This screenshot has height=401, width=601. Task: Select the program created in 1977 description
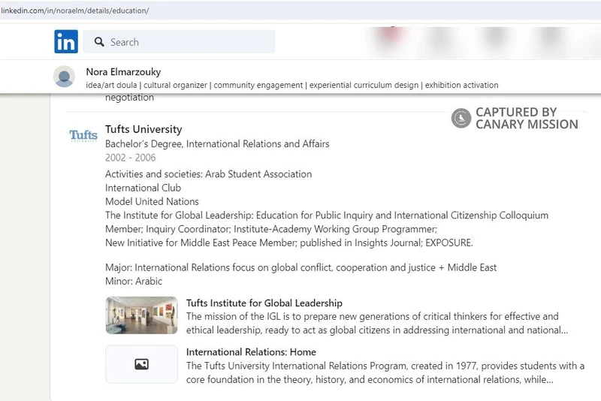click(x=385, y=372)
